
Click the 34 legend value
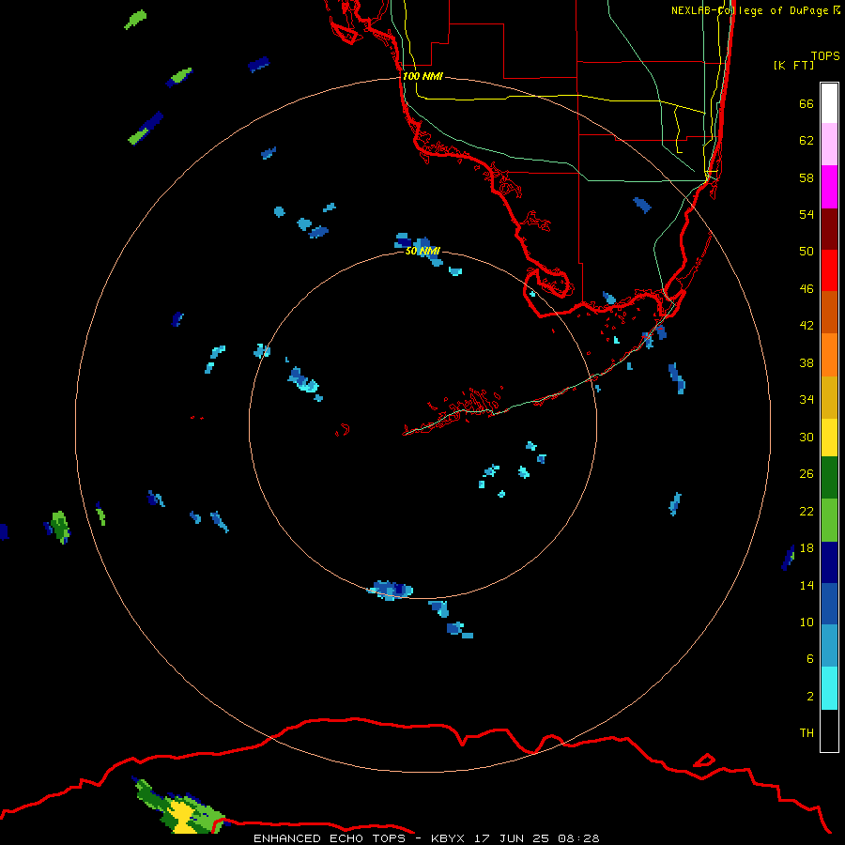pos(807,399)
